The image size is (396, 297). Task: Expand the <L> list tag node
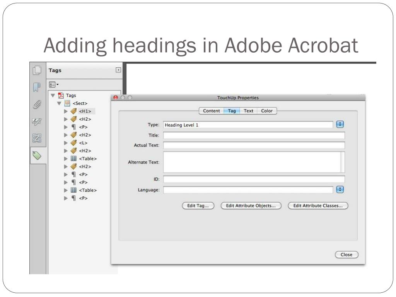coord(66,143)
